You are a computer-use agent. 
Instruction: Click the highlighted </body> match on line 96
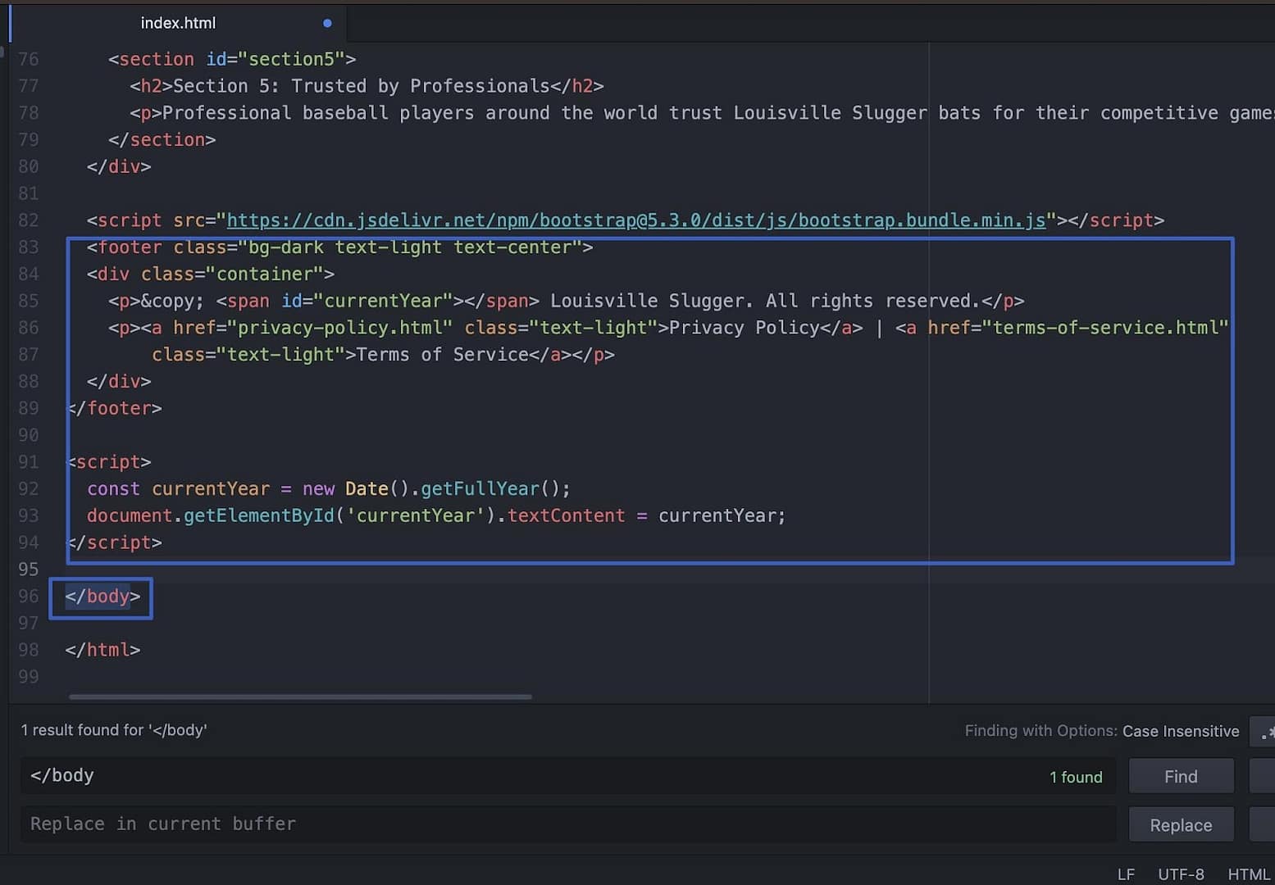point(100,597)
